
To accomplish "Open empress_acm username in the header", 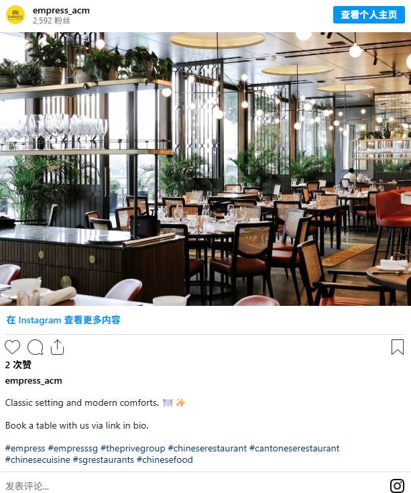I will pyautogui.click(x=61, y=10).
